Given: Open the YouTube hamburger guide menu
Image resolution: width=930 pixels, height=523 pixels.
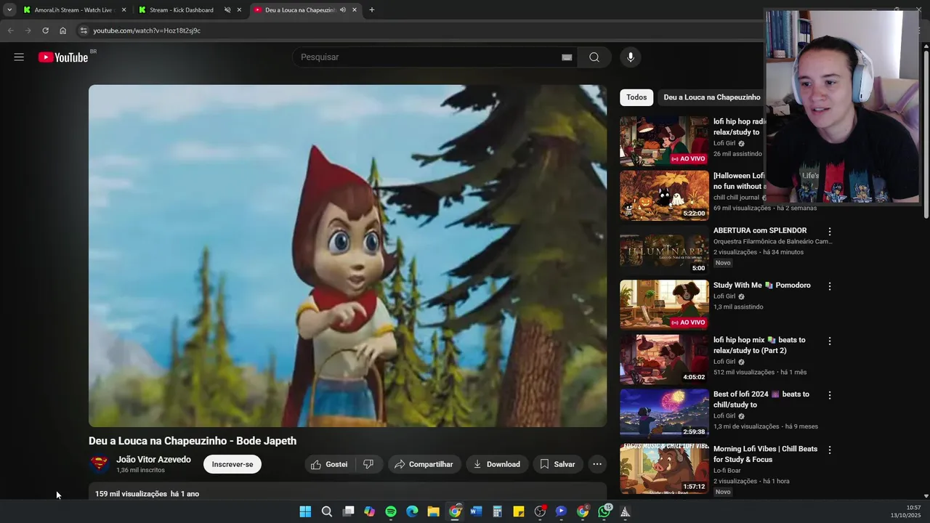Looking at the screenshot, I should [x=19, y=57].
